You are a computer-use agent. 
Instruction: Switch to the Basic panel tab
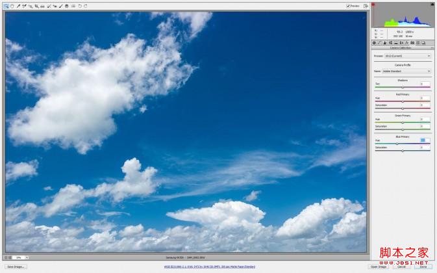tap(374, 43)
